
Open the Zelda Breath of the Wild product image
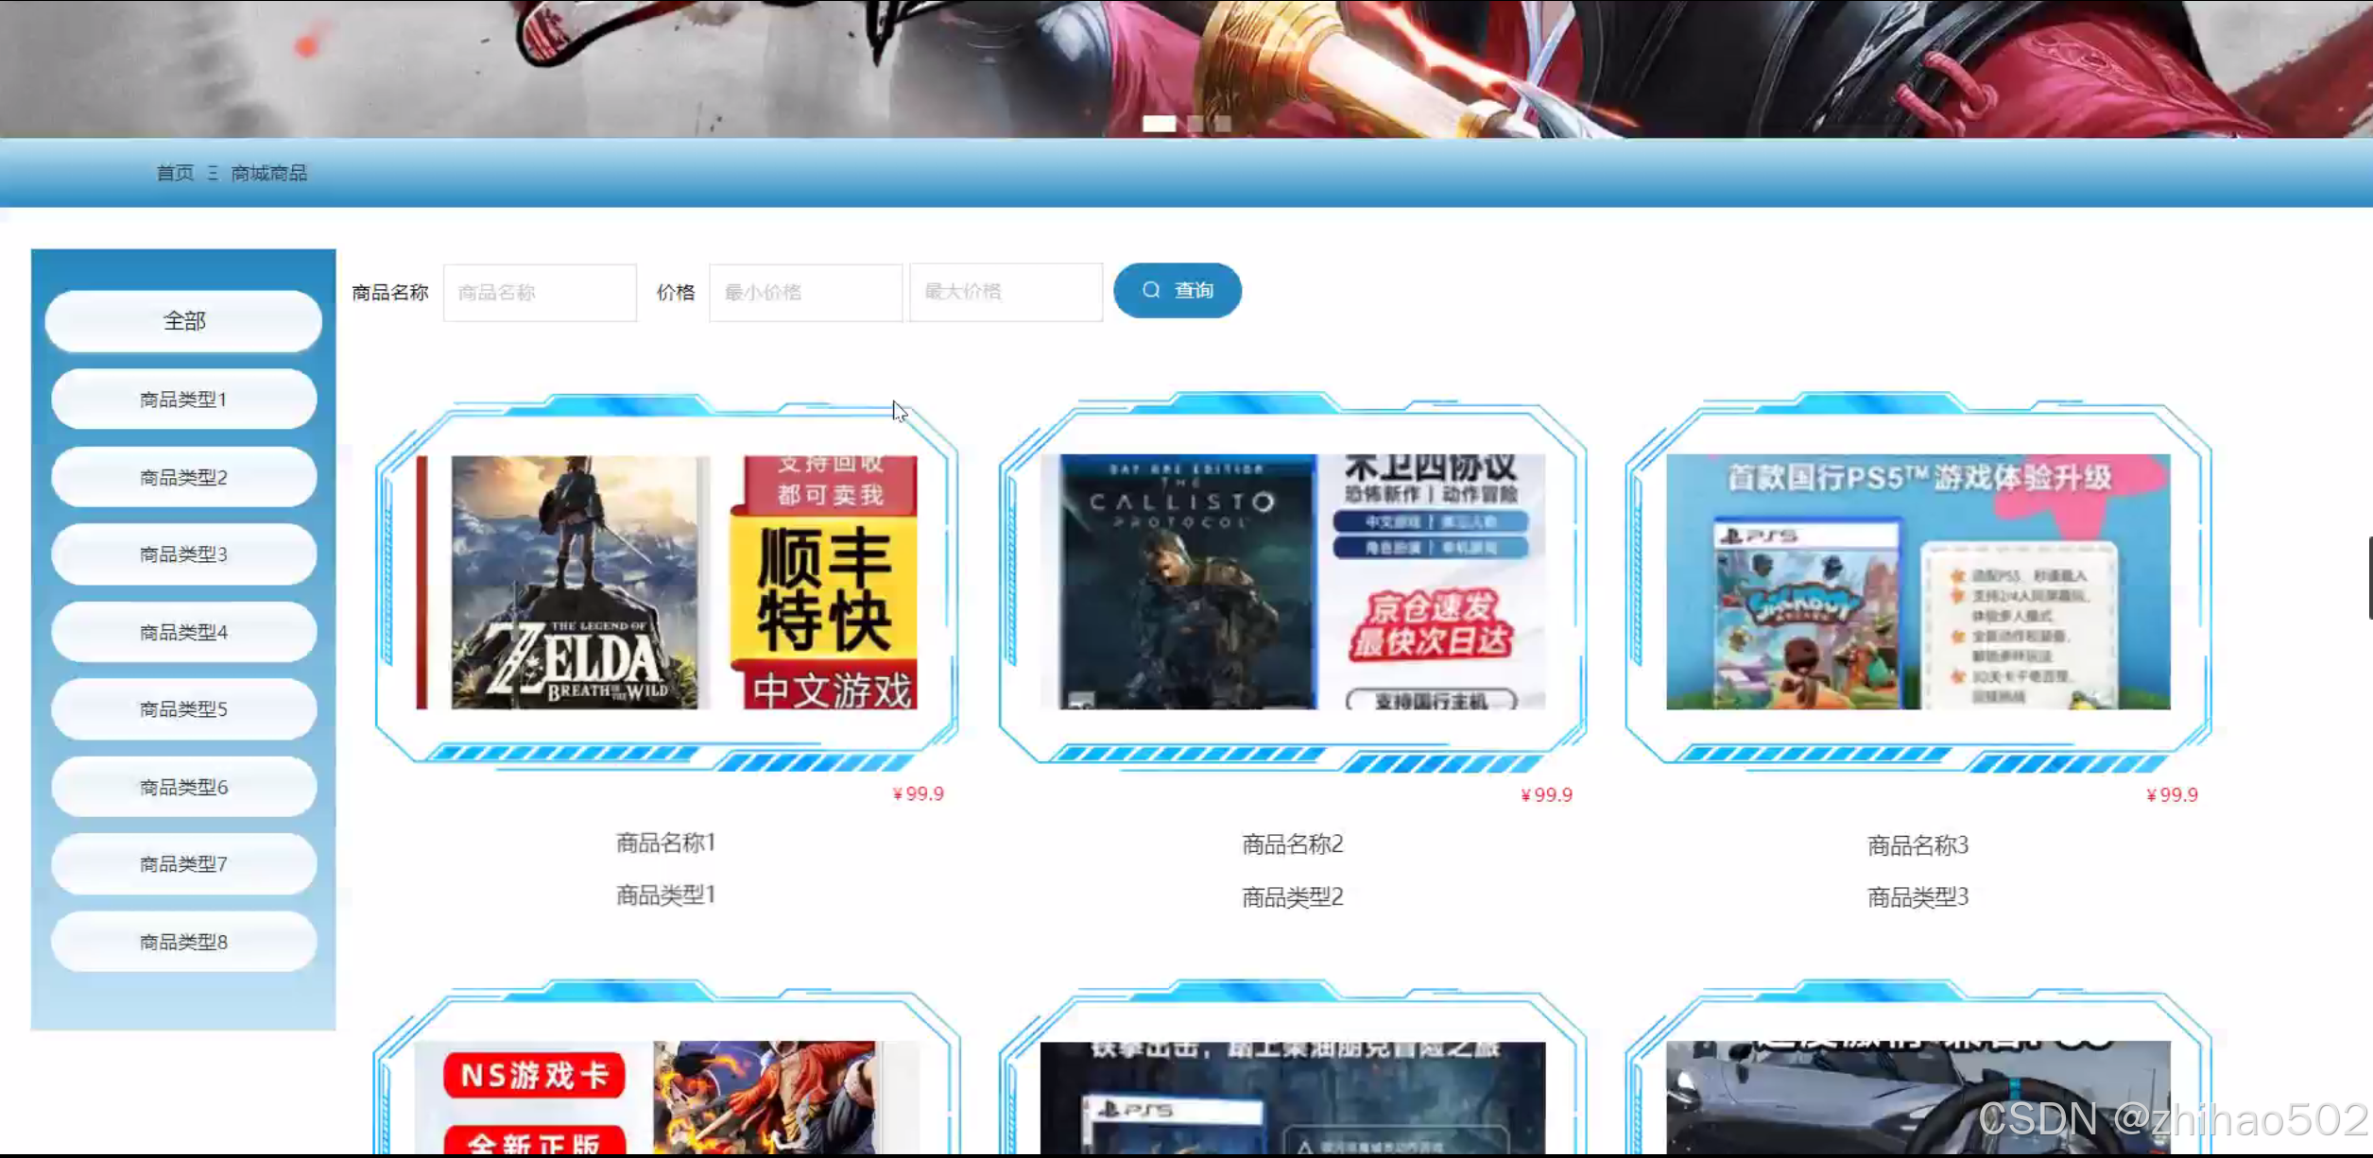[x=667, y=582]
